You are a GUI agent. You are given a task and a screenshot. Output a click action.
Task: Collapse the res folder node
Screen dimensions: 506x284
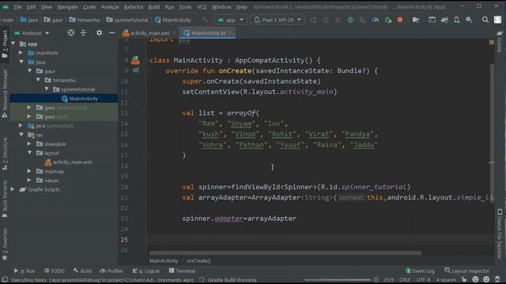pos(21,135)
